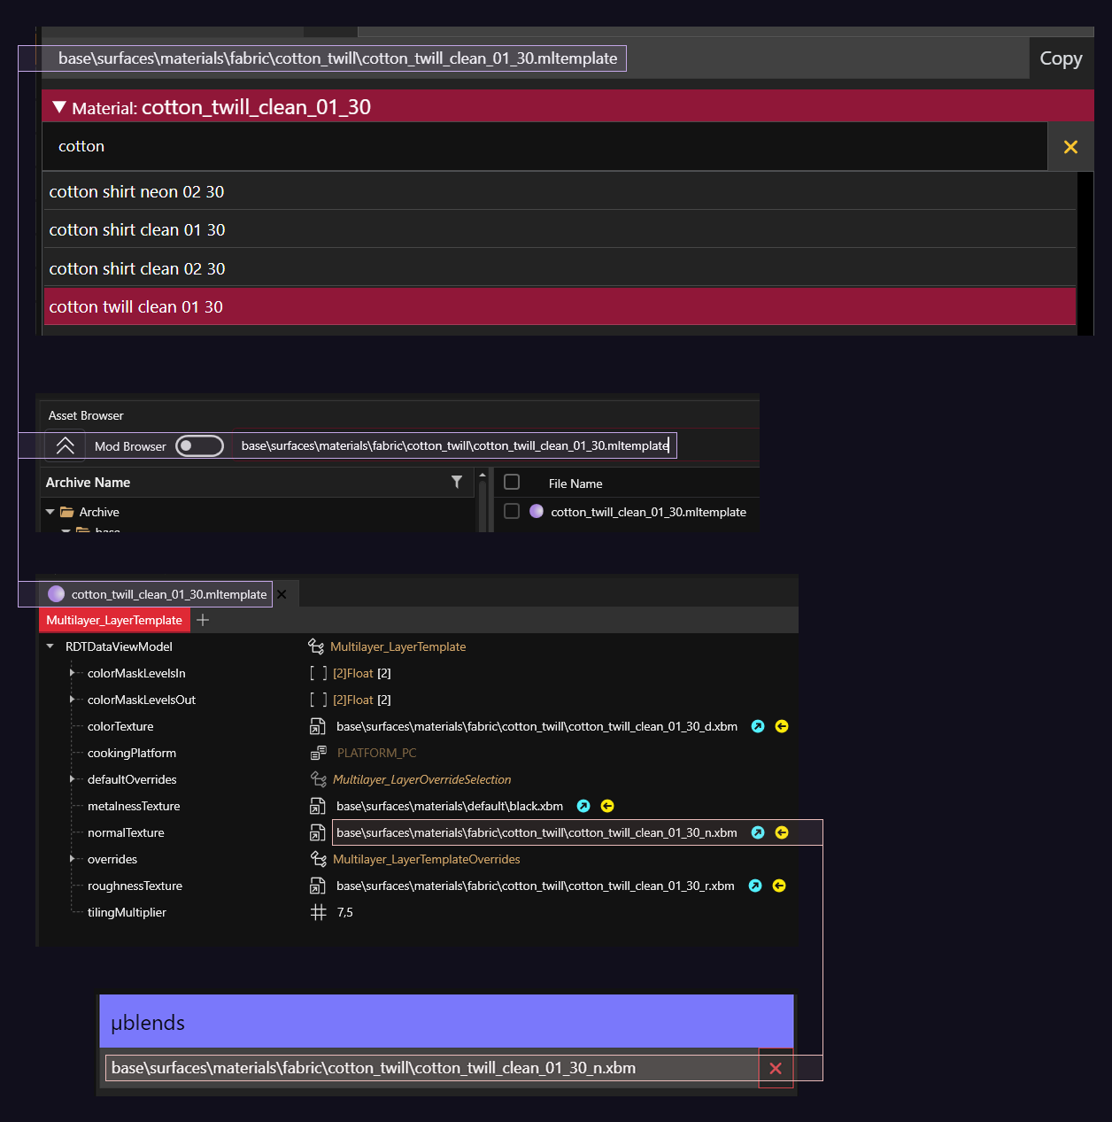Select the cotton_twill_clean_01_30.mltemplate document tab
Image resolution: width=1112 pixels, height=1122 pixels.
click(168, 594)
